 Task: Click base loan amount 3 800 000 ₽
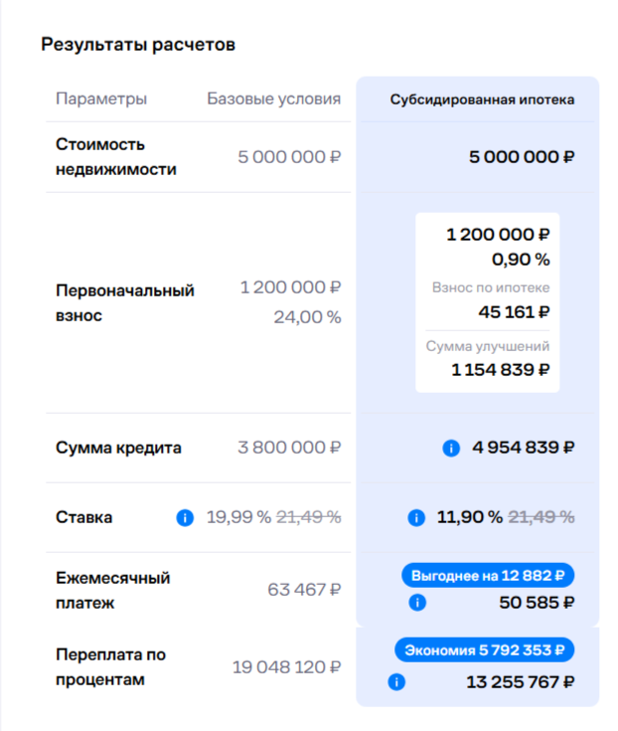click(289, 448)
